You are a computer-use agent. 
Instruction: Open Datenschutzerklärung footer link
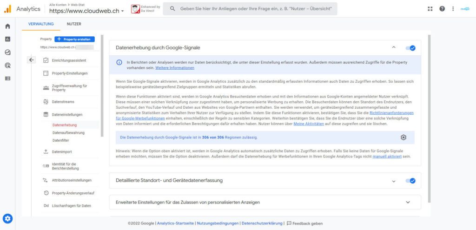pos(262,223)
